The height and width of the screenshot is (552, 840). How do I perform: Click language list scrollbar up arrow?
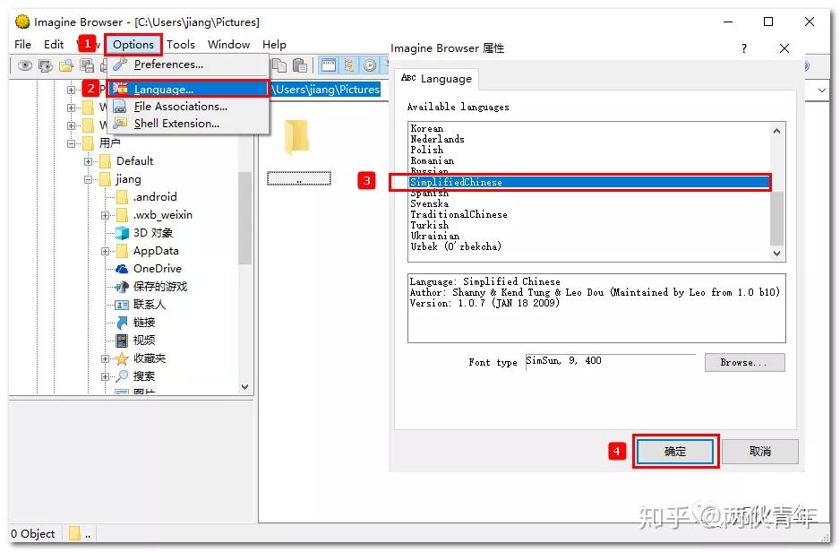click(776, 131)
